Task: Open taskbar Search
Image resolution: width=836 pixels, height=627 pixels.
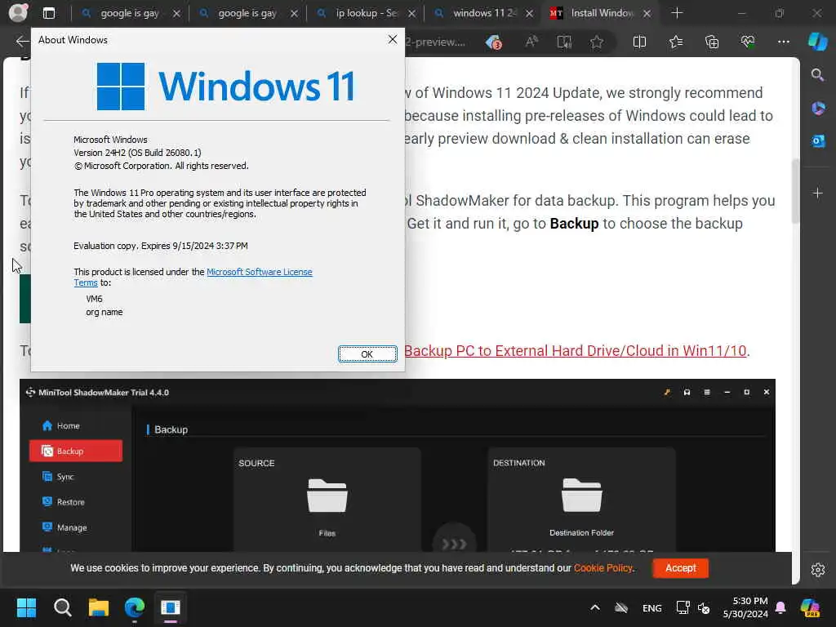Action: click(62, 607)
